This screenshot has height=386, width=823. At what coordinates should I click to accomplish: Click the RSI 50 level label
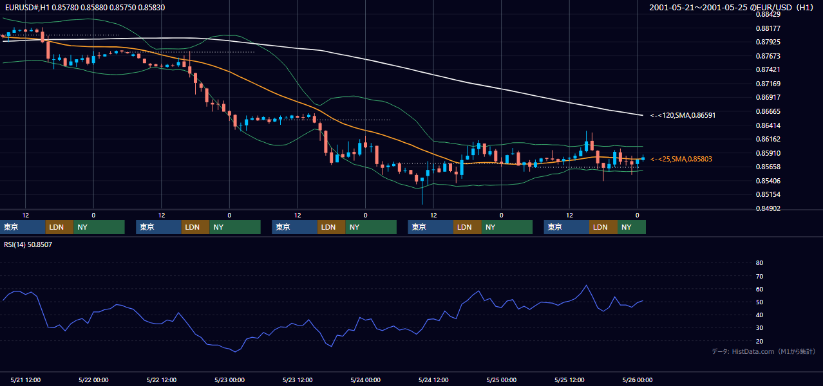pos(759,302)
